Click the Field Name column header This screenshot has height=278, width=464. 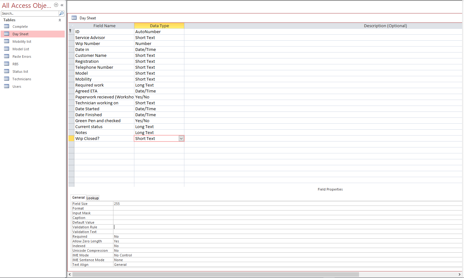[x=104, y=26]
